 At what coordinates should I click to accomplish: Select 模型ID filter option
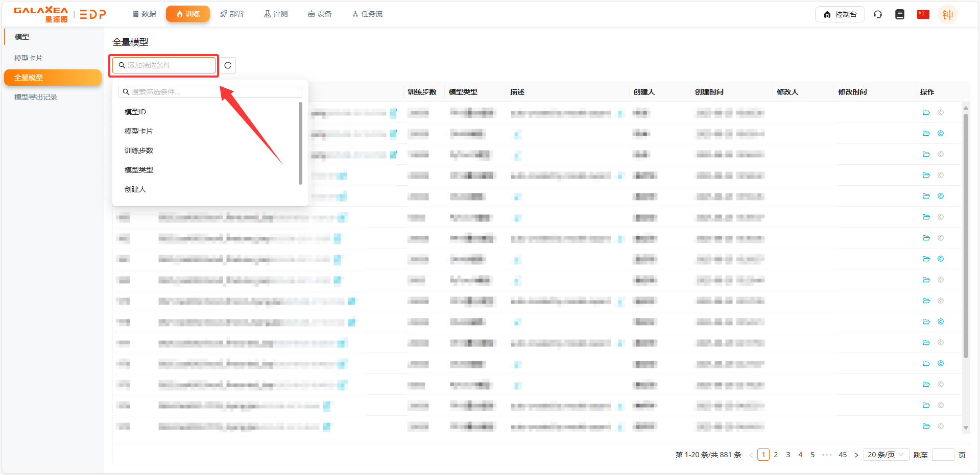(135, 112)
